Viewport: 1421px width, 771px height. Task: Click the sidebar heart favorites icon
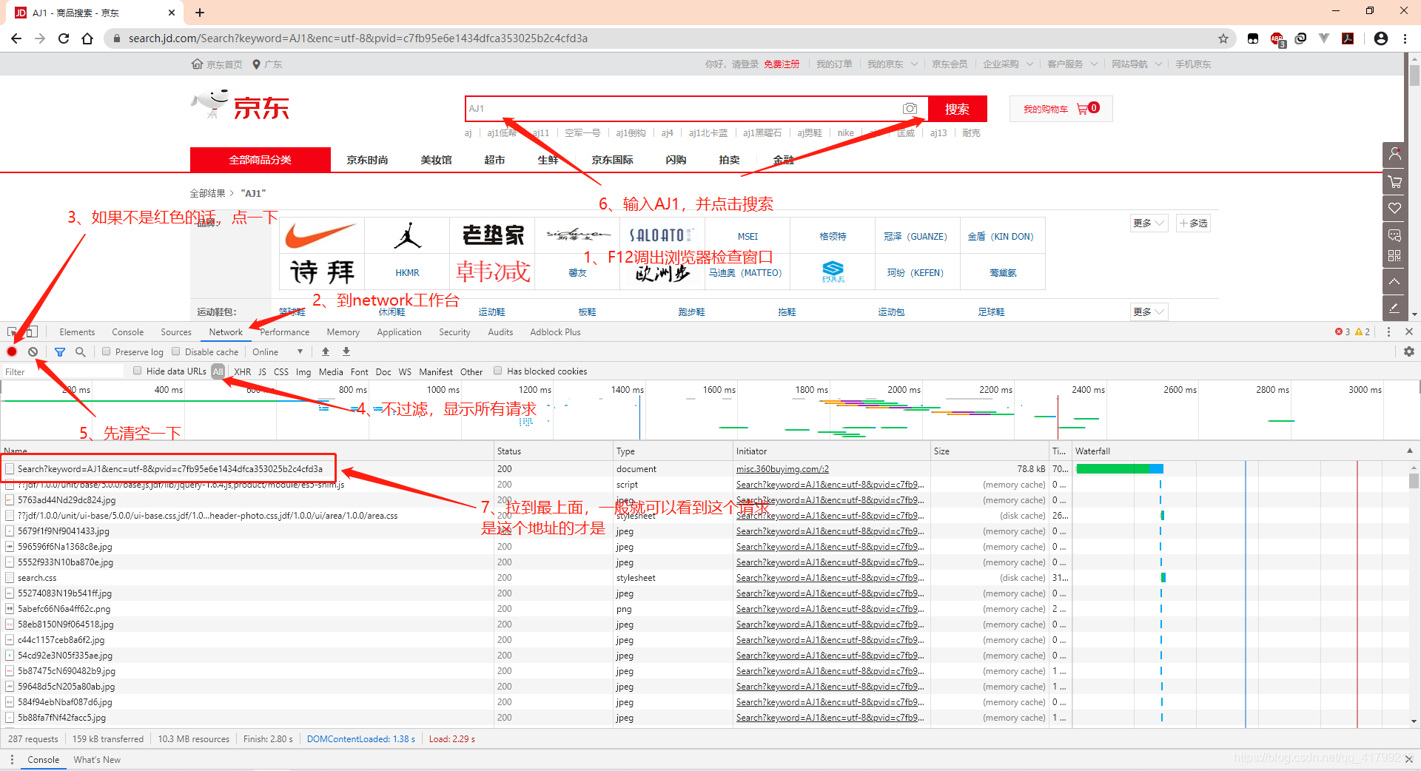point(1394,208)
